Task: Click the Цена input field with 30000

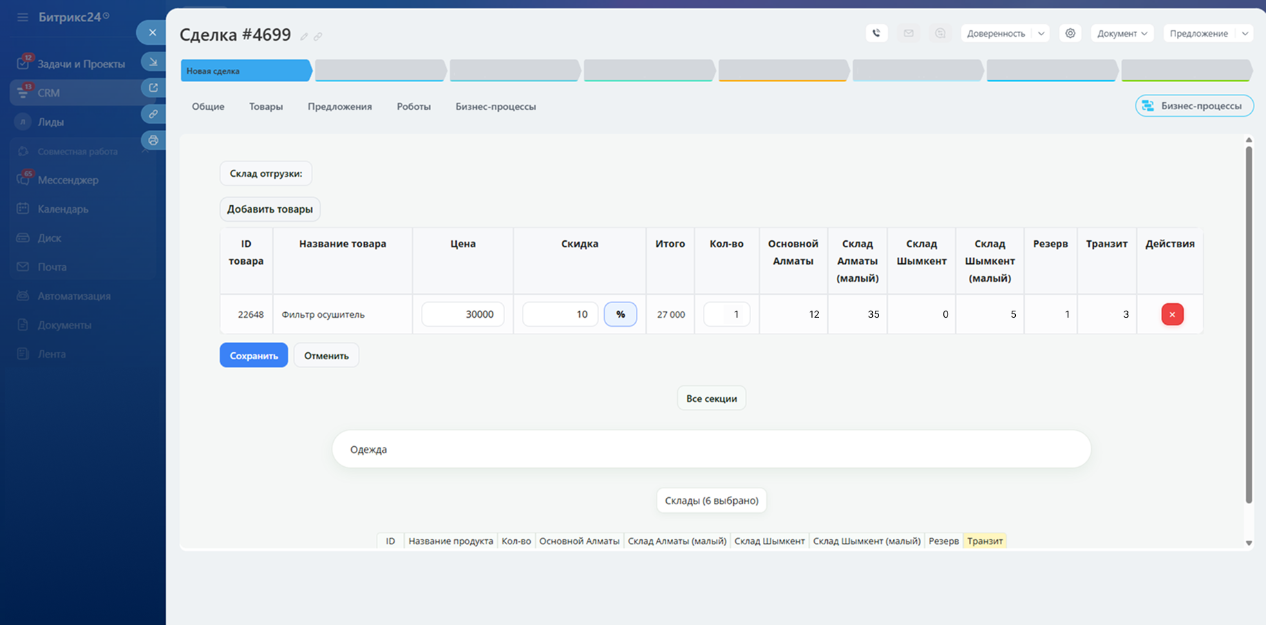Action: 462,314
